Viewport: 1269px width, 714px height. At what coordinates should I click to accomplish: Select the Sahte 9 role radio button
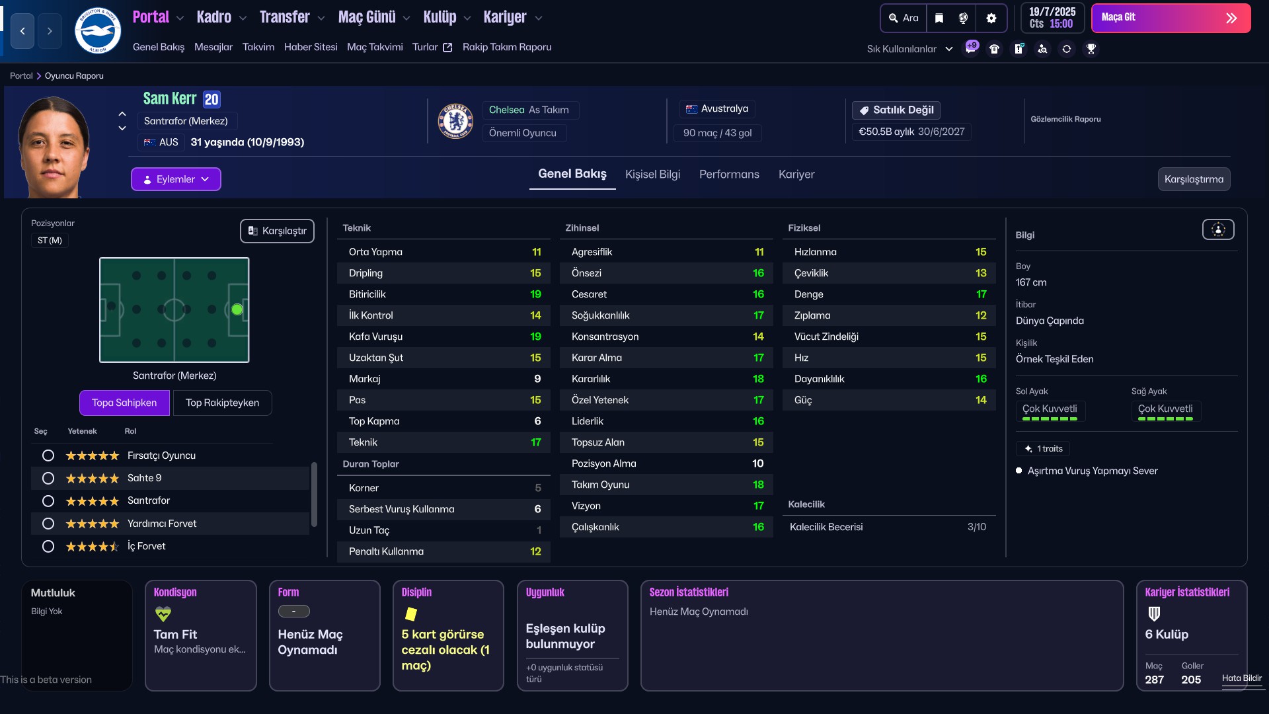tap(48, 478)
